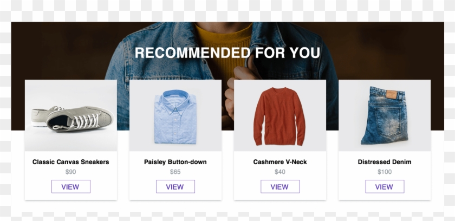Open the folded jeans product image
Image resolution: width=455 pixels, height=221 pixels.
point(385,115)
